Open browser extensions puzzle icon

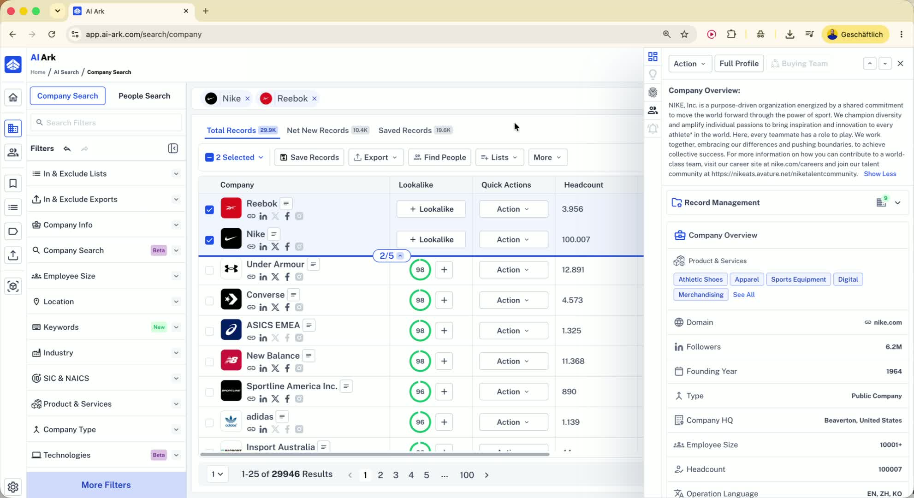click(x=731, y=34)
